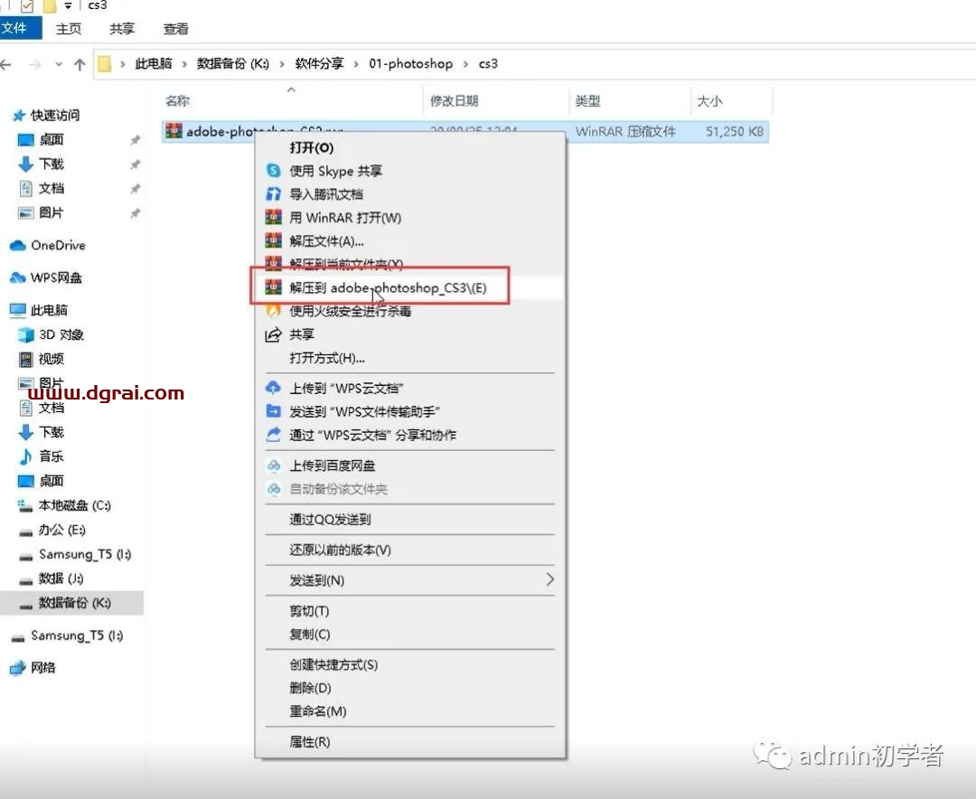Open WPS网盘 in the navigation pane
The image size is (976, 799).
(56, 277)
